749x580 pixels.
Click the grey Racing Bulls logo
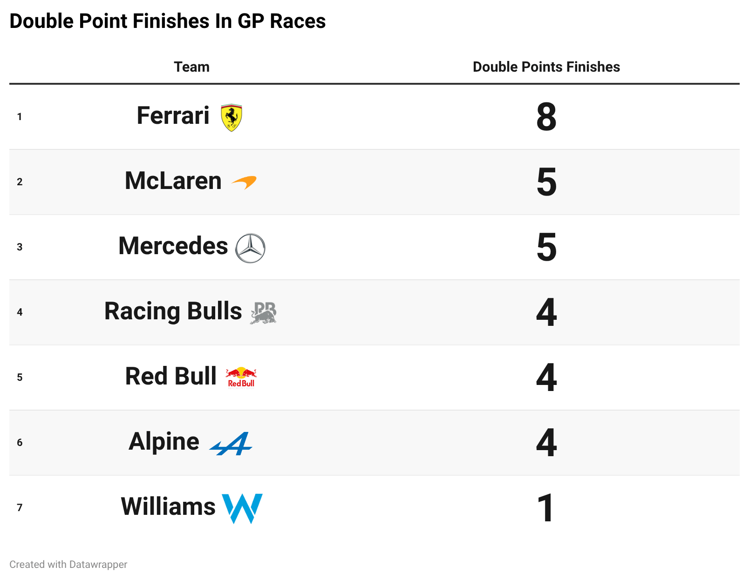point(263,313)
